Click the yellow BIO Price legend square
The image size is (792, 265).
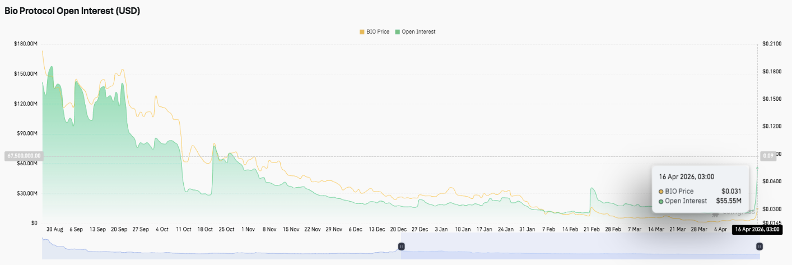pyautogui.click(x=362, y=32)
